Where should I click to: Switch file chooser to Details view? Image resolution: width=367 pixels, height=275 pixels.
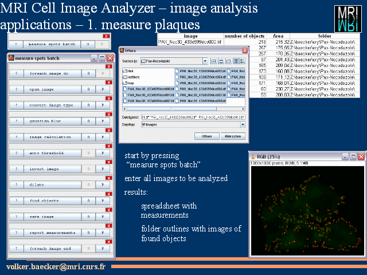[242, 61]
